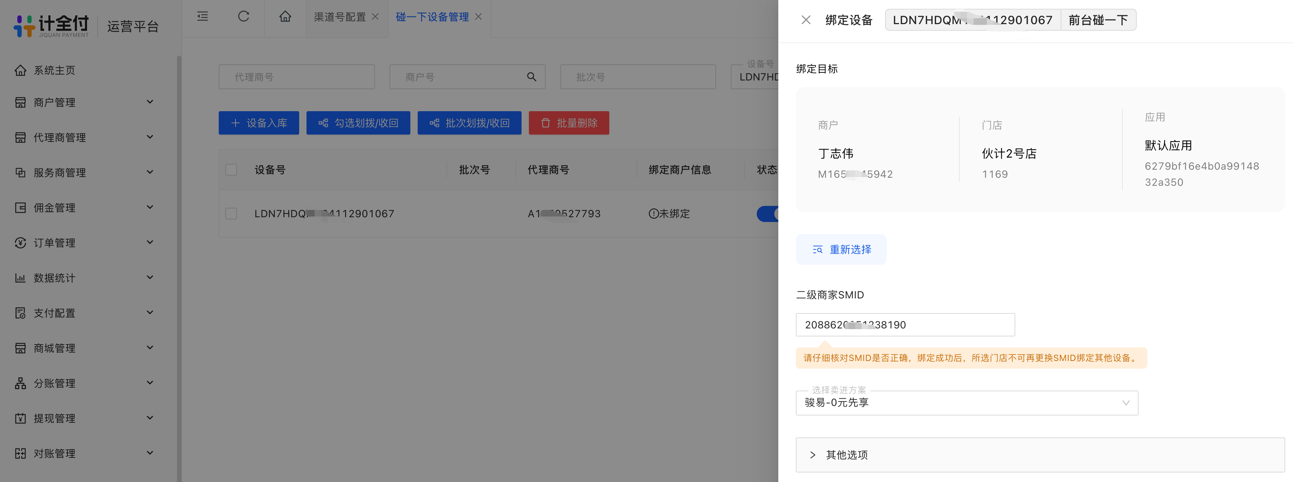
Task: Click the 支付配置 sidebar icon
Action: (20, 313)
